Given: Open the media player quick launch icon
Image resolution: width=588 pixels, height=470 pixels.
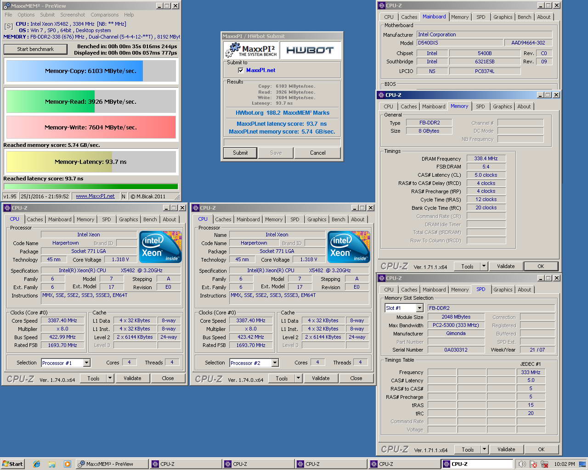Looking at the screenshot, I should [67, 464].
